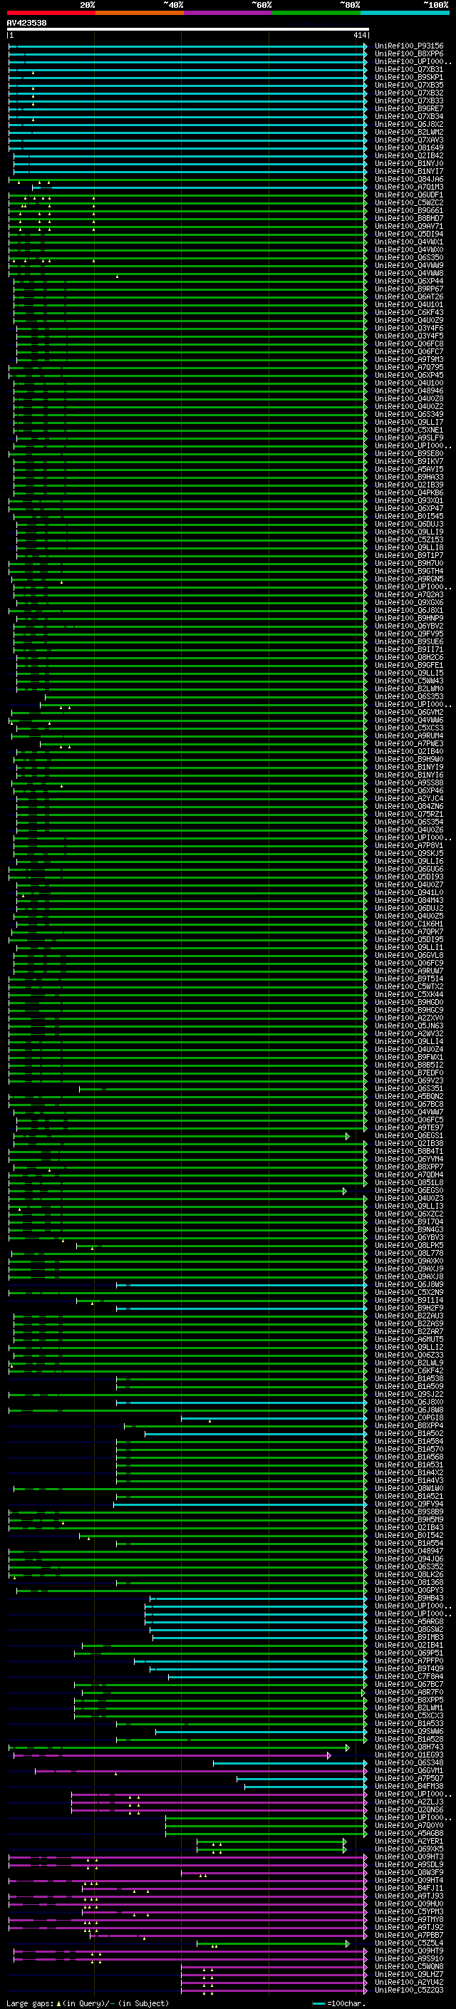Open hit UniRef100_O81649

[x=408, y=148]
